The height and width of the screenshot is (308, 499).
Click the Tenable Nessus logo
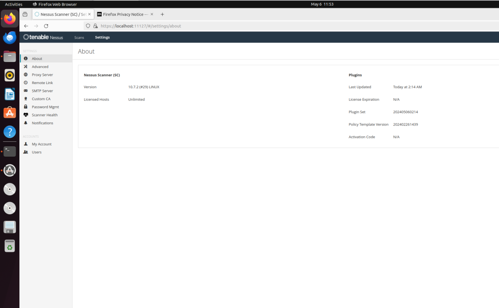[x=43, y=37]
